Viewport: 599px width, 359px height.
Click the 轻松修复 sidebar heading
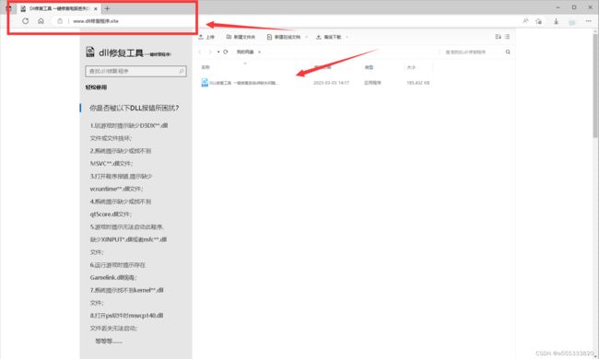coord(96,87)
